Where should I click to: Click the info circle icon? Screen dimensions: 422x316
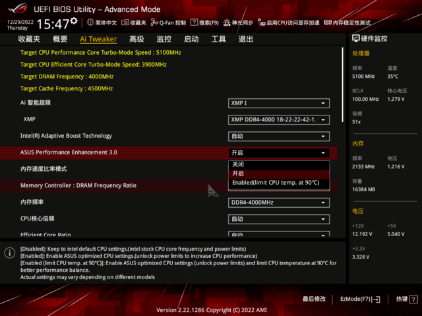coord(10,253)
